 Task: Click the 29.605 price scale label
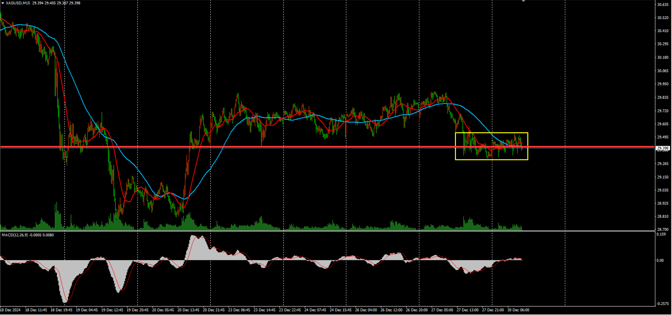(663, 124)
